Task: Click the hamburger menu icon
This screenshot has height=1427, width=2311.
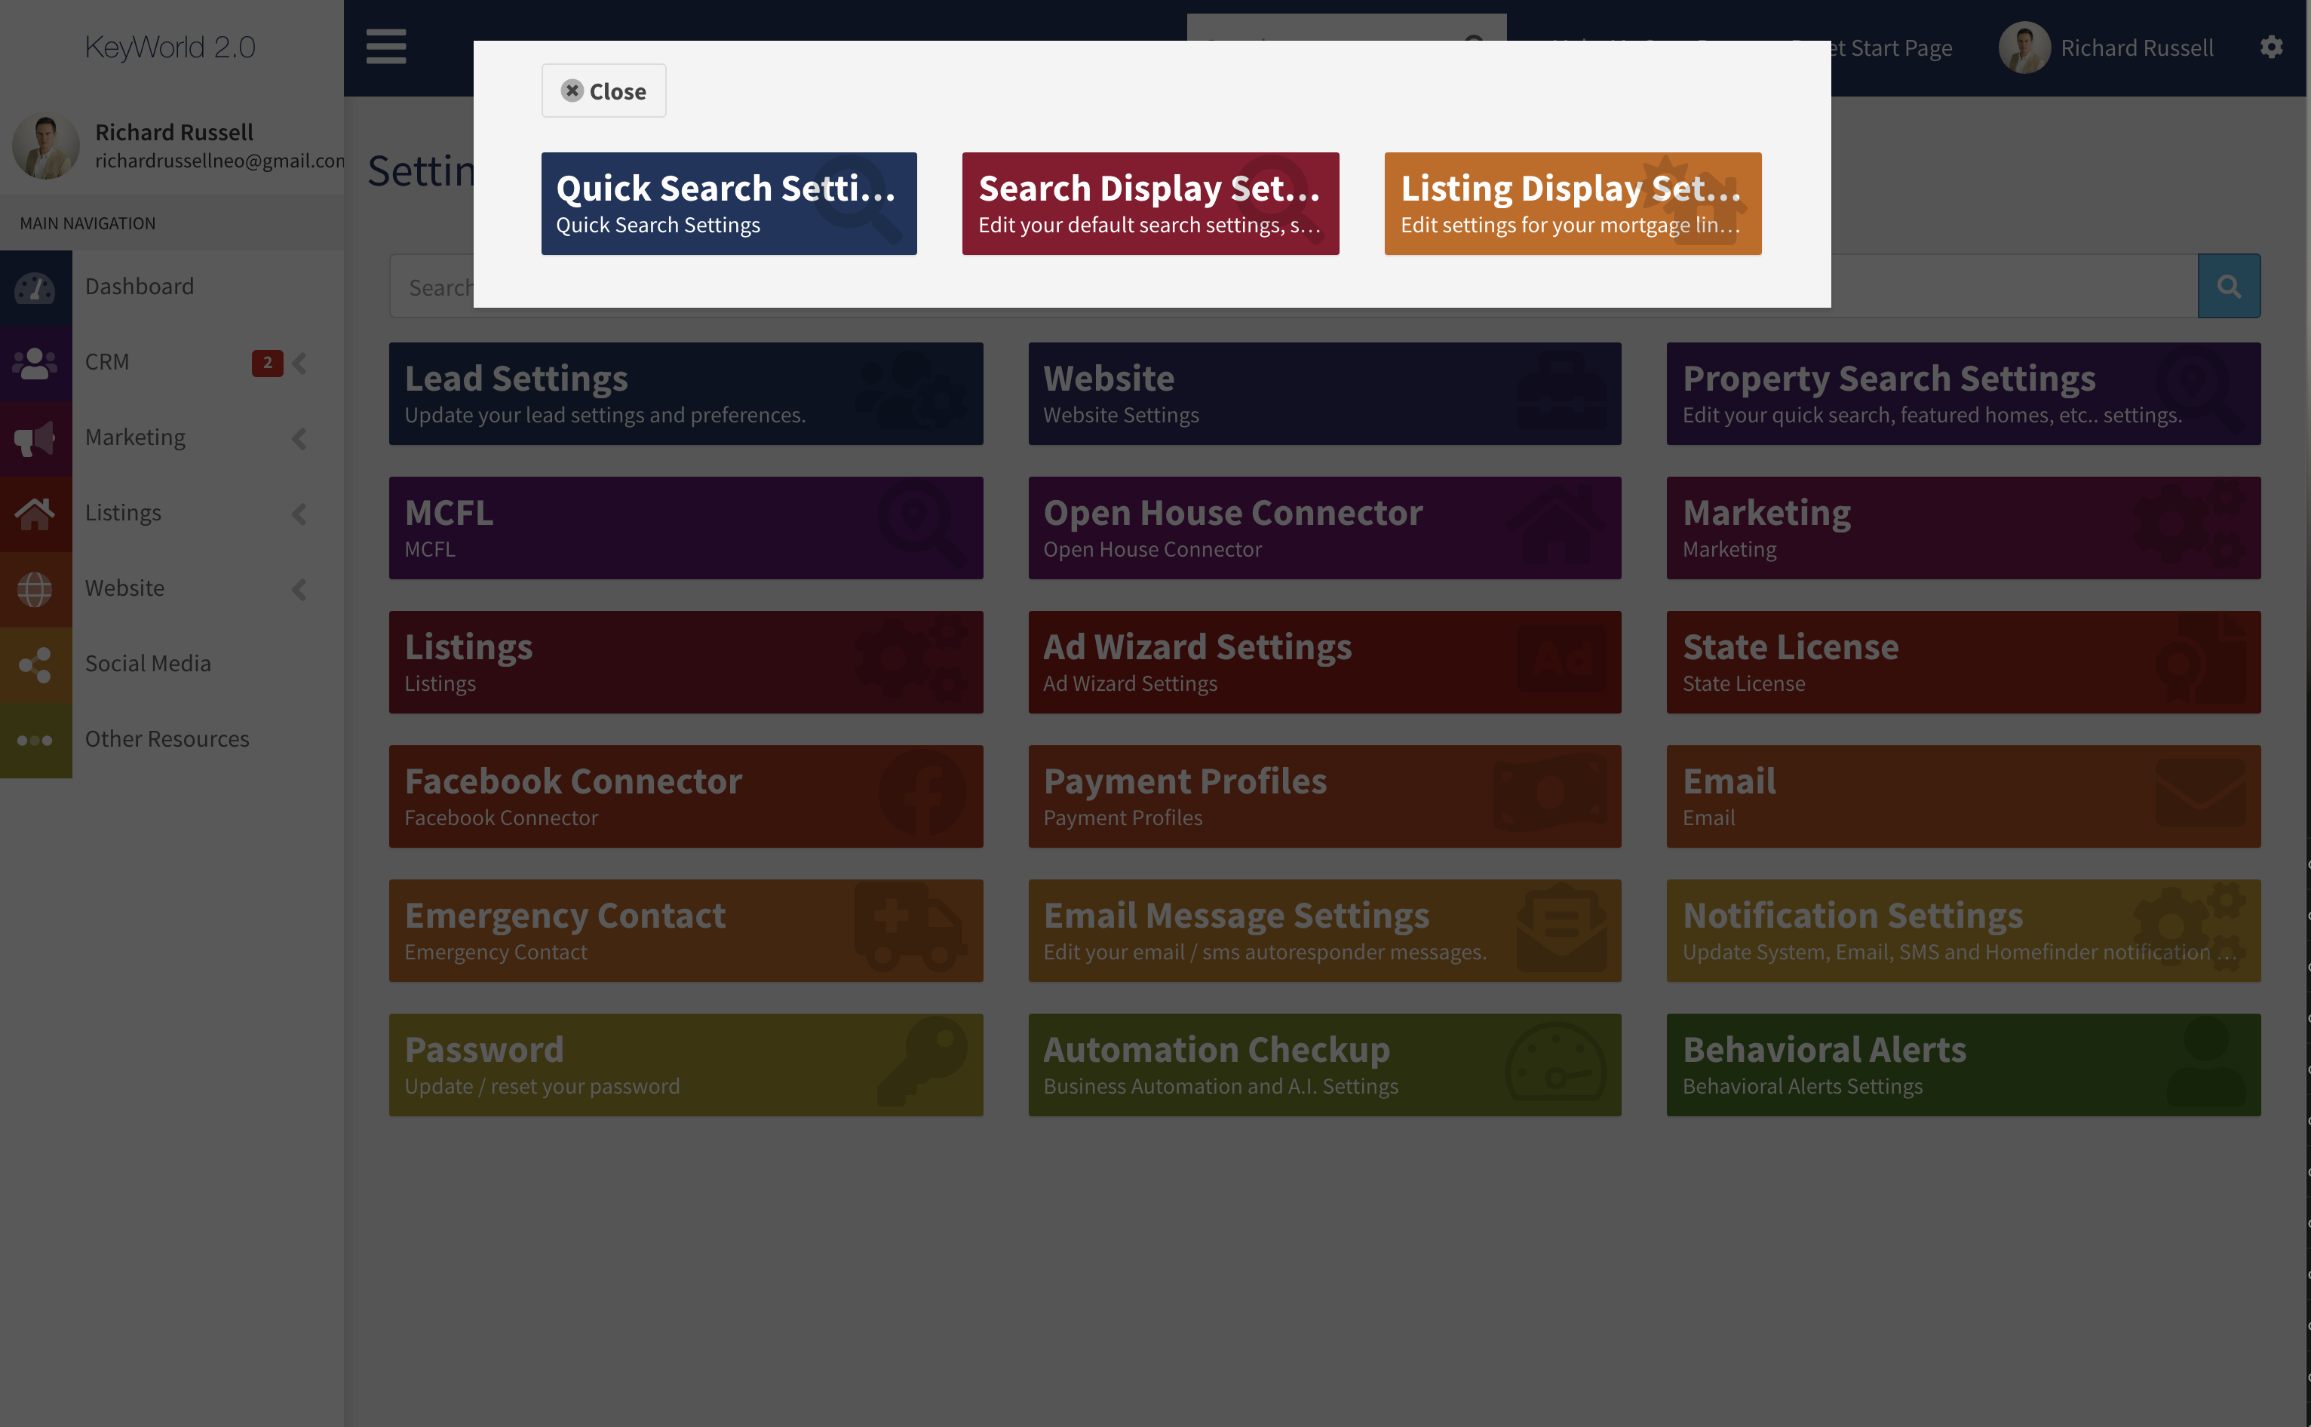Action: [x=386, y=46]
